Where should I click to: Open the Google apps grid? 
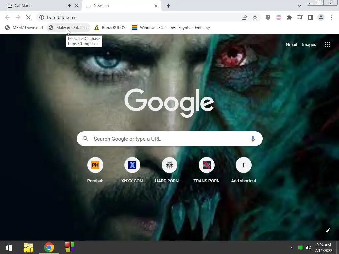click(x=327, y=45)
